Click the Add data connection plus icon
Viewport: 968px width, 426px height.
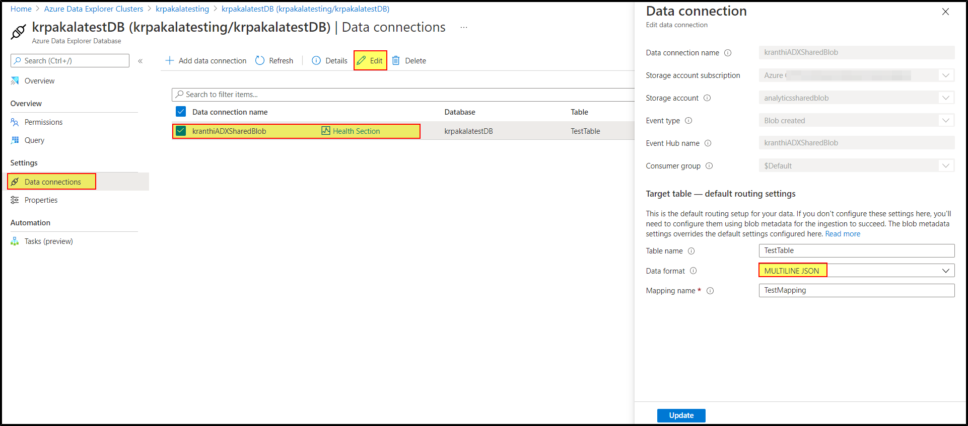pos(170,60)
